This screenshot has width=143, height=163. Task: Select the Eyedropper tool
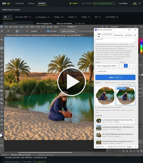[2, 65]
